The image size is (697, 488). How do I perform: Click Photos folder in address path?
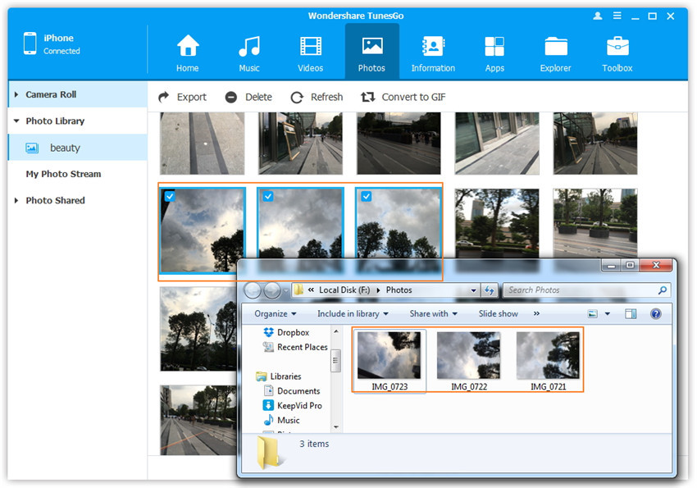(x=399, y=290)
